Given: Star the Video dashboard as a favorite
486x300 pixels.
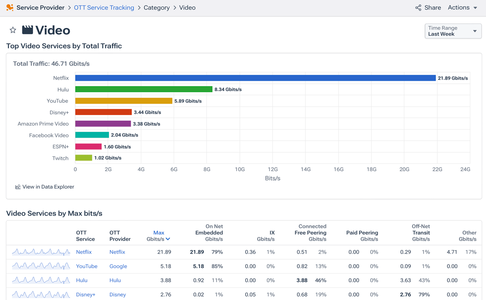Looking at the screenshot, I should pos(13,30).
